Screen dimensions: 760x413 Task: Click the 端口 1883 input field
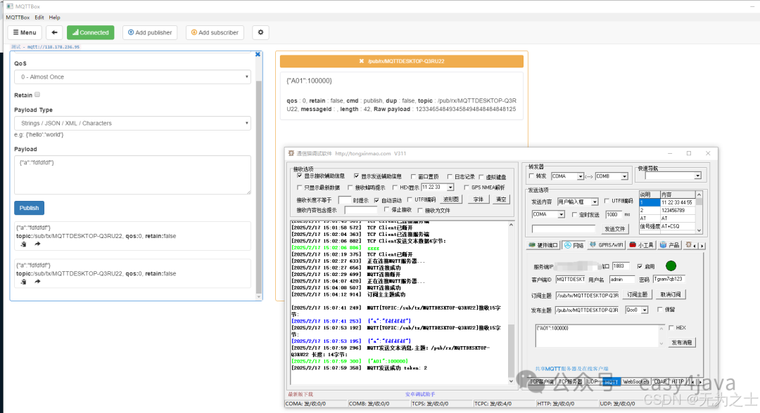pyautogui.click(x=621, y=266)
